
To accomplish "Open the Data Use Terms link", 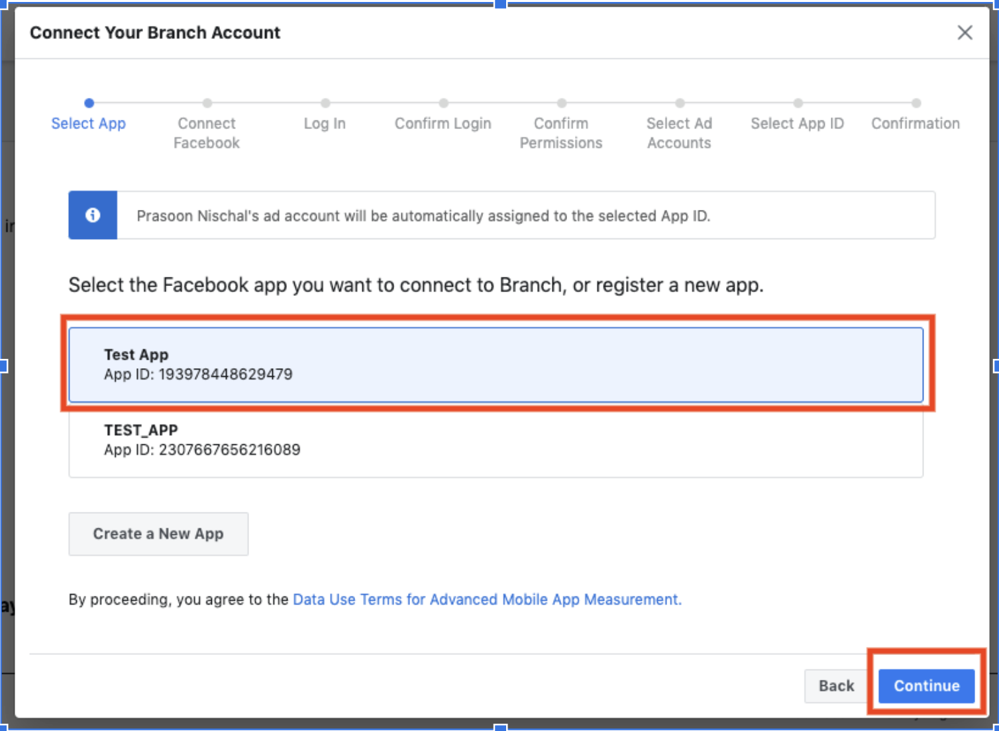I will point(487,599).
